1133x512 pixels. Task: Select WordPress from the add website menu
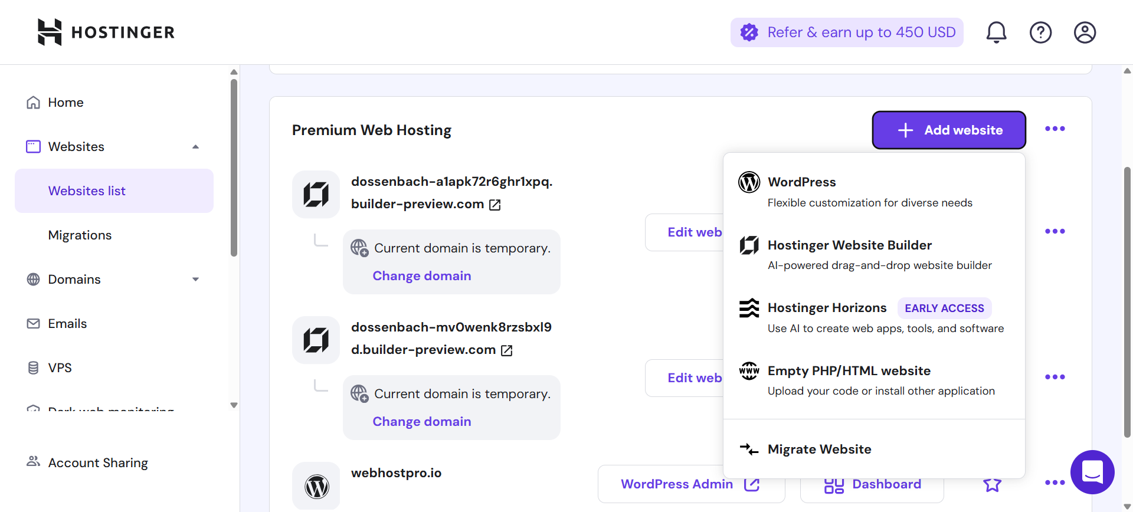point(874,192)
